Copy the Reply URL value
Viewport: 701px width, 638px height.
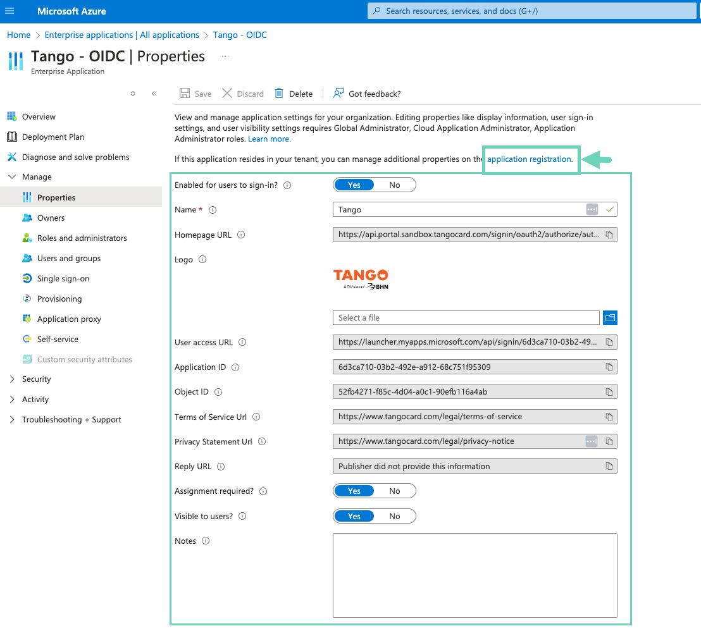coord(609,466)
